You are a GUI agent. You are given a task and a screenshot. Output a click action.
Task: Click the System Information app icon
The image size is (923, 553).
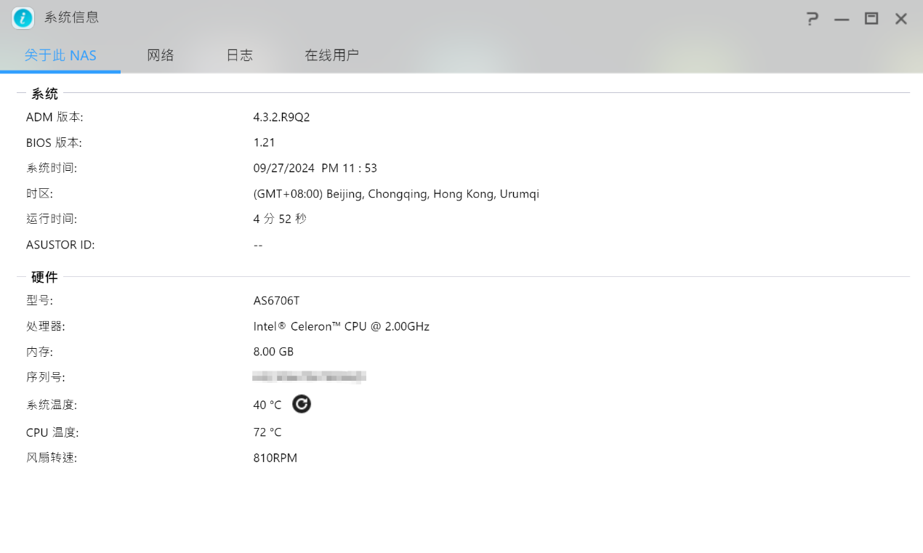(23, 18)
